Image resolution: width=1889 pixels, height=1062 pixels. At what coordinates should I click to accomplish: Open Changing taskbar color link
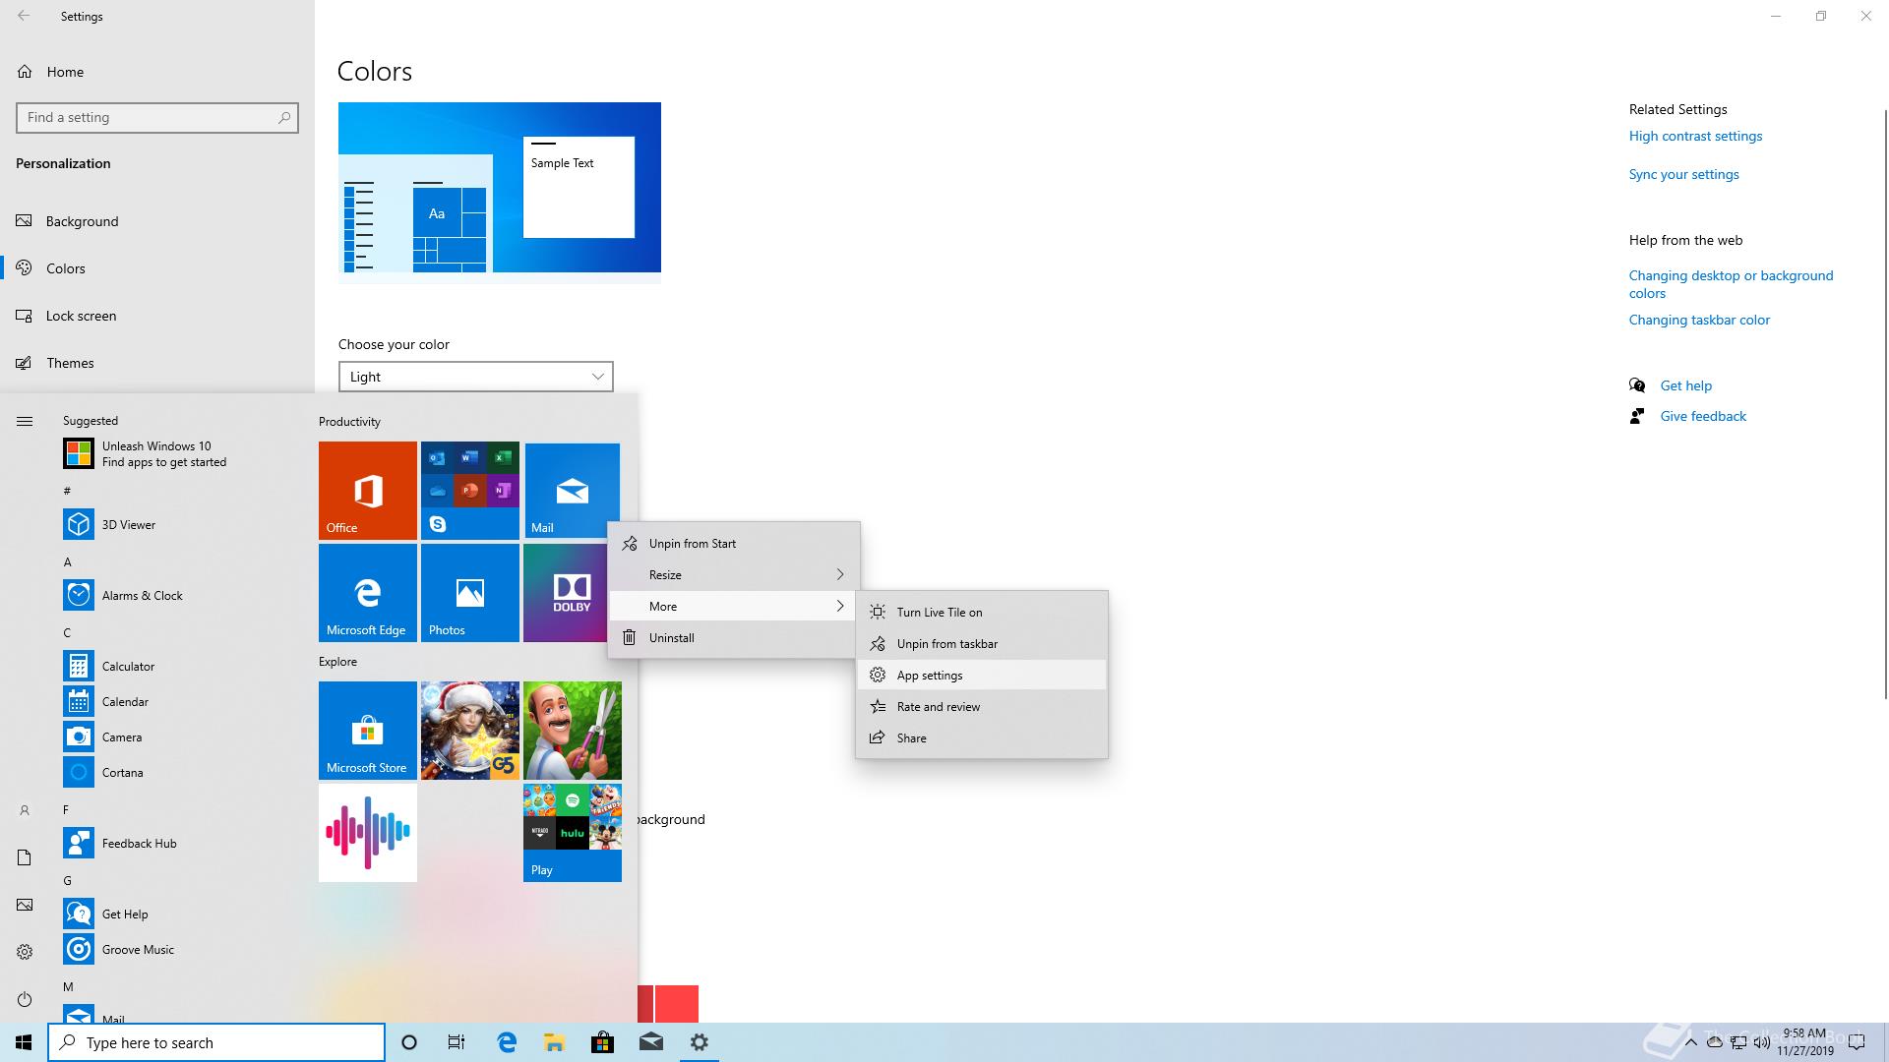pos(1699,320)
